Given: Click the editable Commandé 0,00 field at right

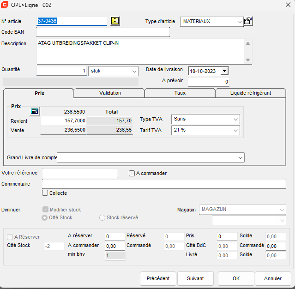Looking at the screenshot, I should (276, 246).
